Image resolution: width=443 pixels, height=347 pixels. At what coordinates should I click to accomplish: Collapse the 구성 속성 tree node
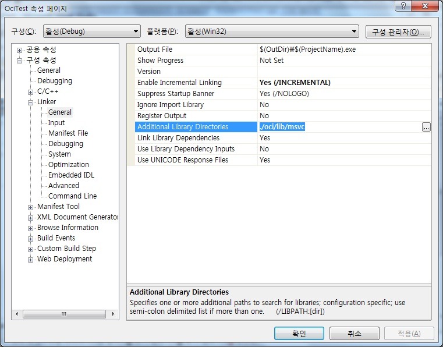(x=20, y=61)
